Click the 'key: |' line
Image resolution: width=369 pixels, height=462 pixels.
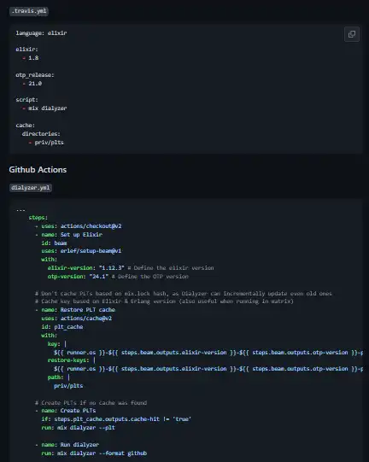coord(57,344)
